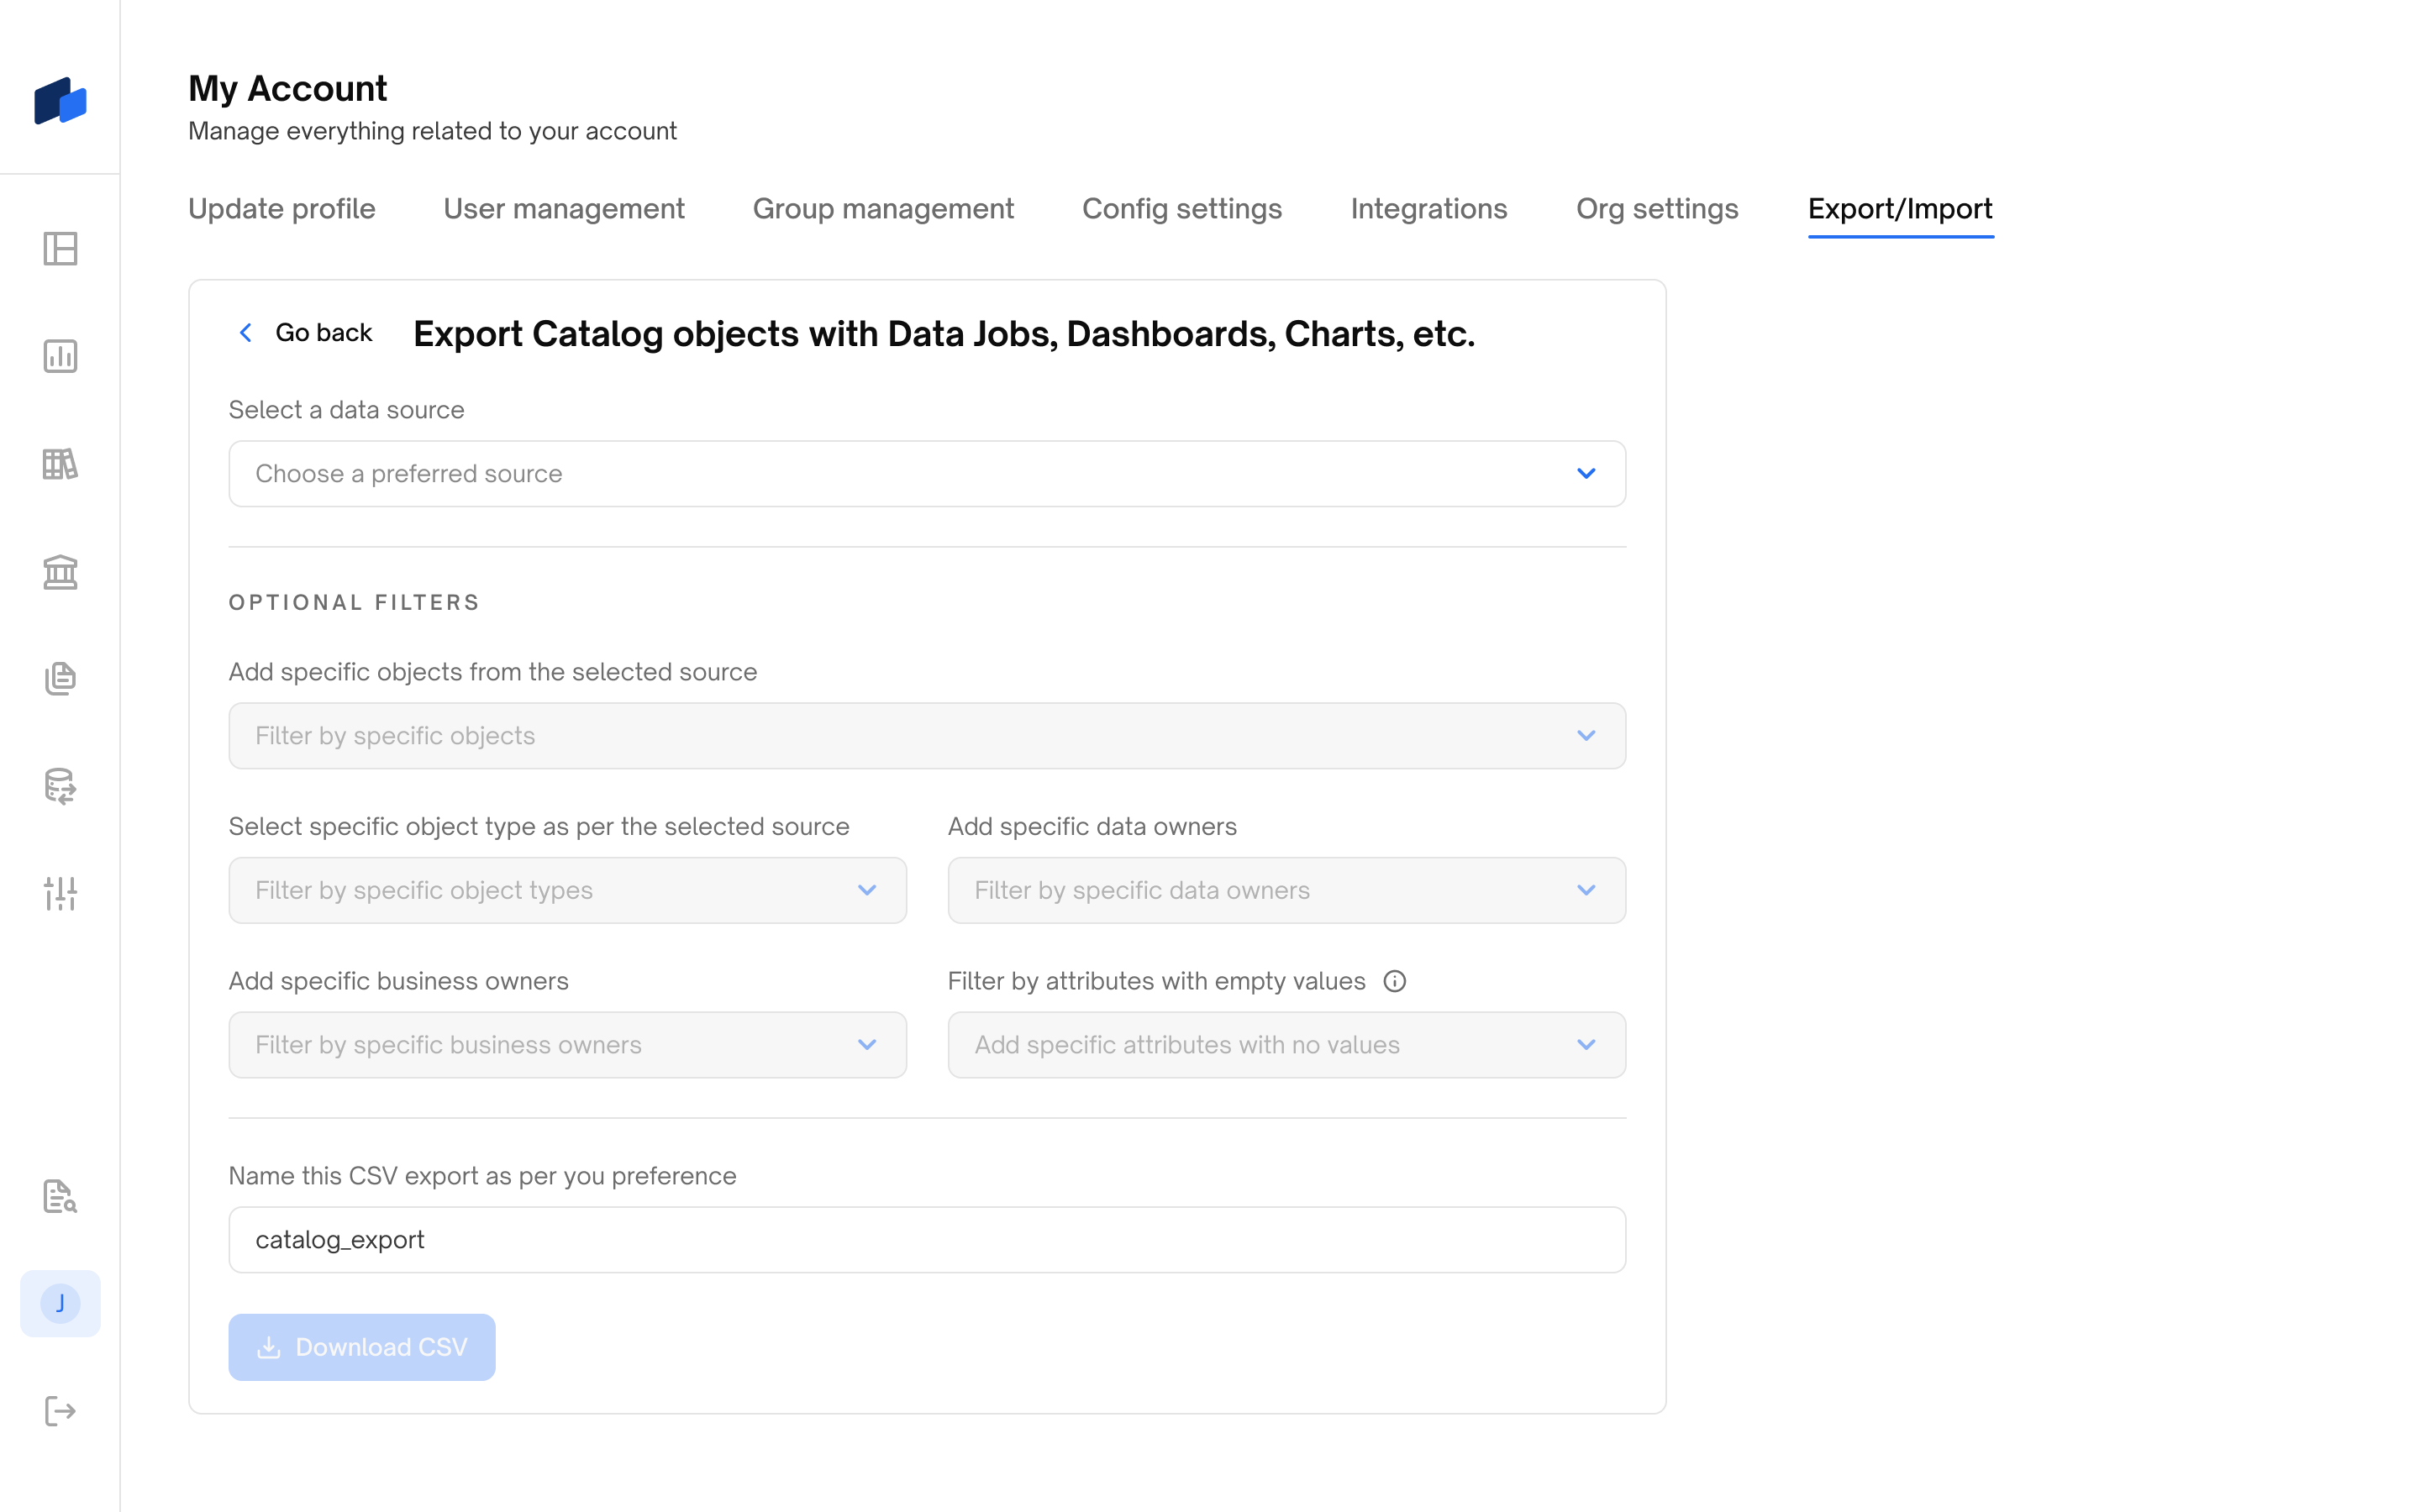Open the bar chart sidebar icon
2420x1512 pixels.
pos(60,356)
